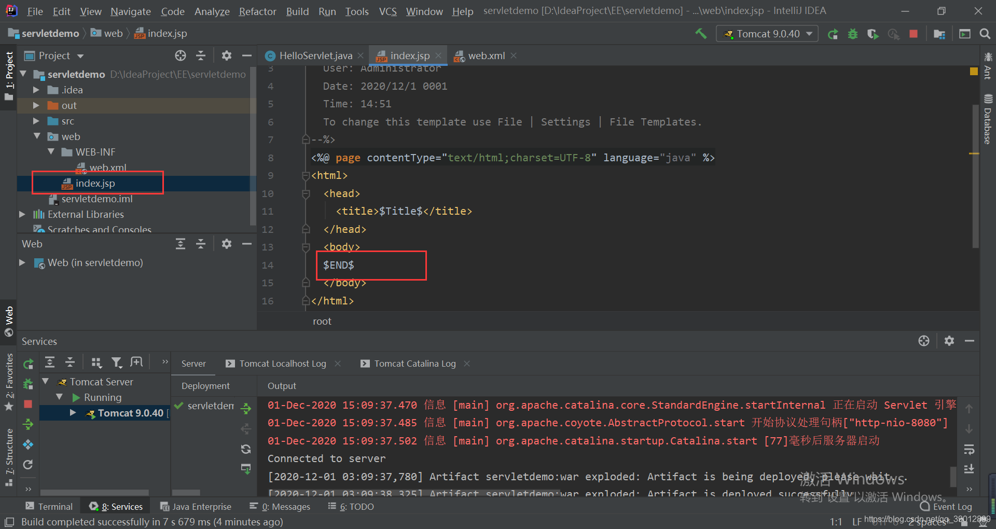This screenshot has height=529, width=996.
Task: Click the locate target icon in Project panel
Action: pyautogui.click(x=181, y=55)
